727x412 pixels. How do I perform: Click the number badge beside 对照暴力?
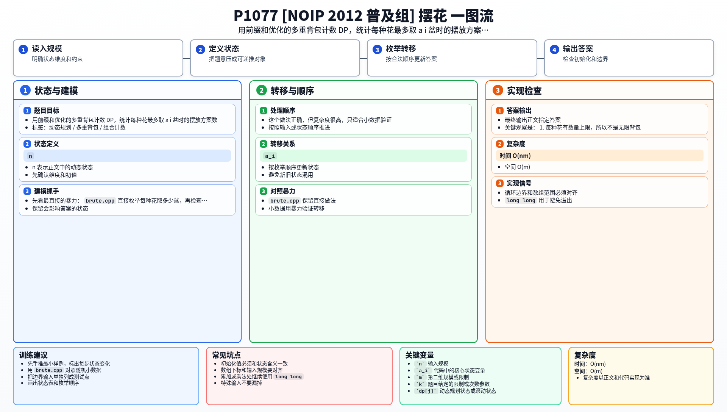coord(264,191)
